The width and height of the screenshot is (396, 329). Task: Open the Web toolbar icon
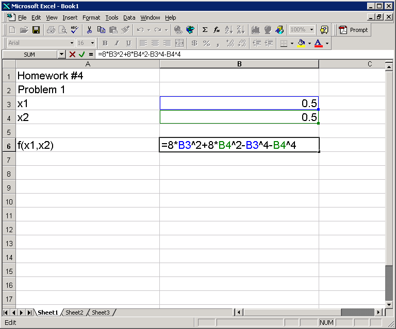pos(190,30)
